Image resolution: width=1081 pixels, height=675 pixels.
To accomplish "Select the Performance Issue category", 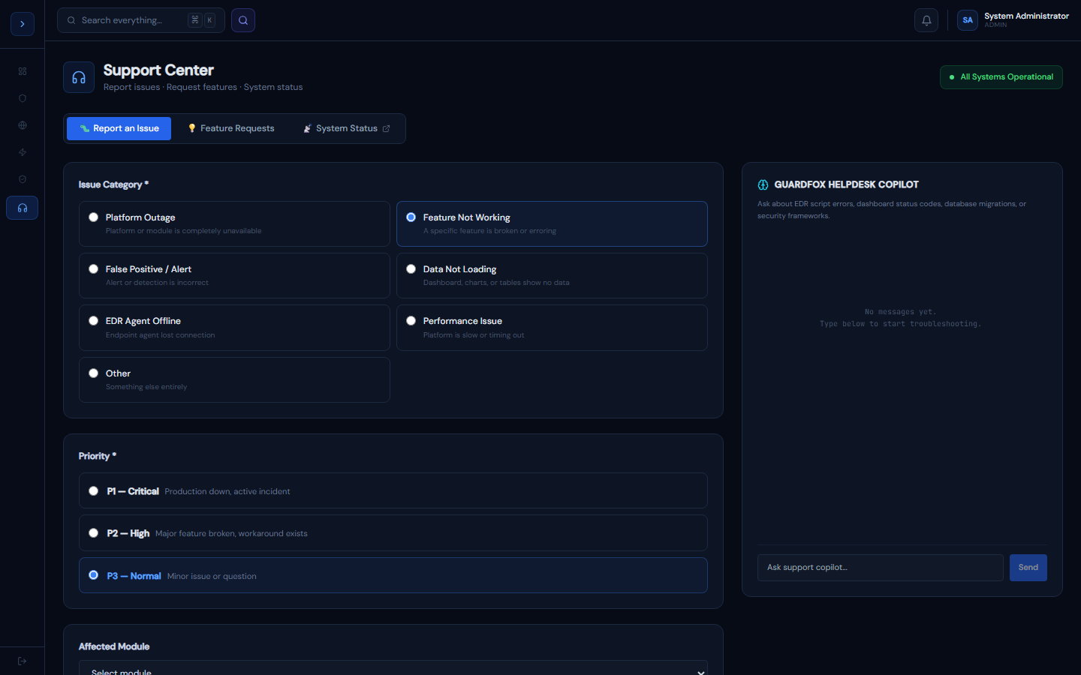I will click(x=552, y=328).
